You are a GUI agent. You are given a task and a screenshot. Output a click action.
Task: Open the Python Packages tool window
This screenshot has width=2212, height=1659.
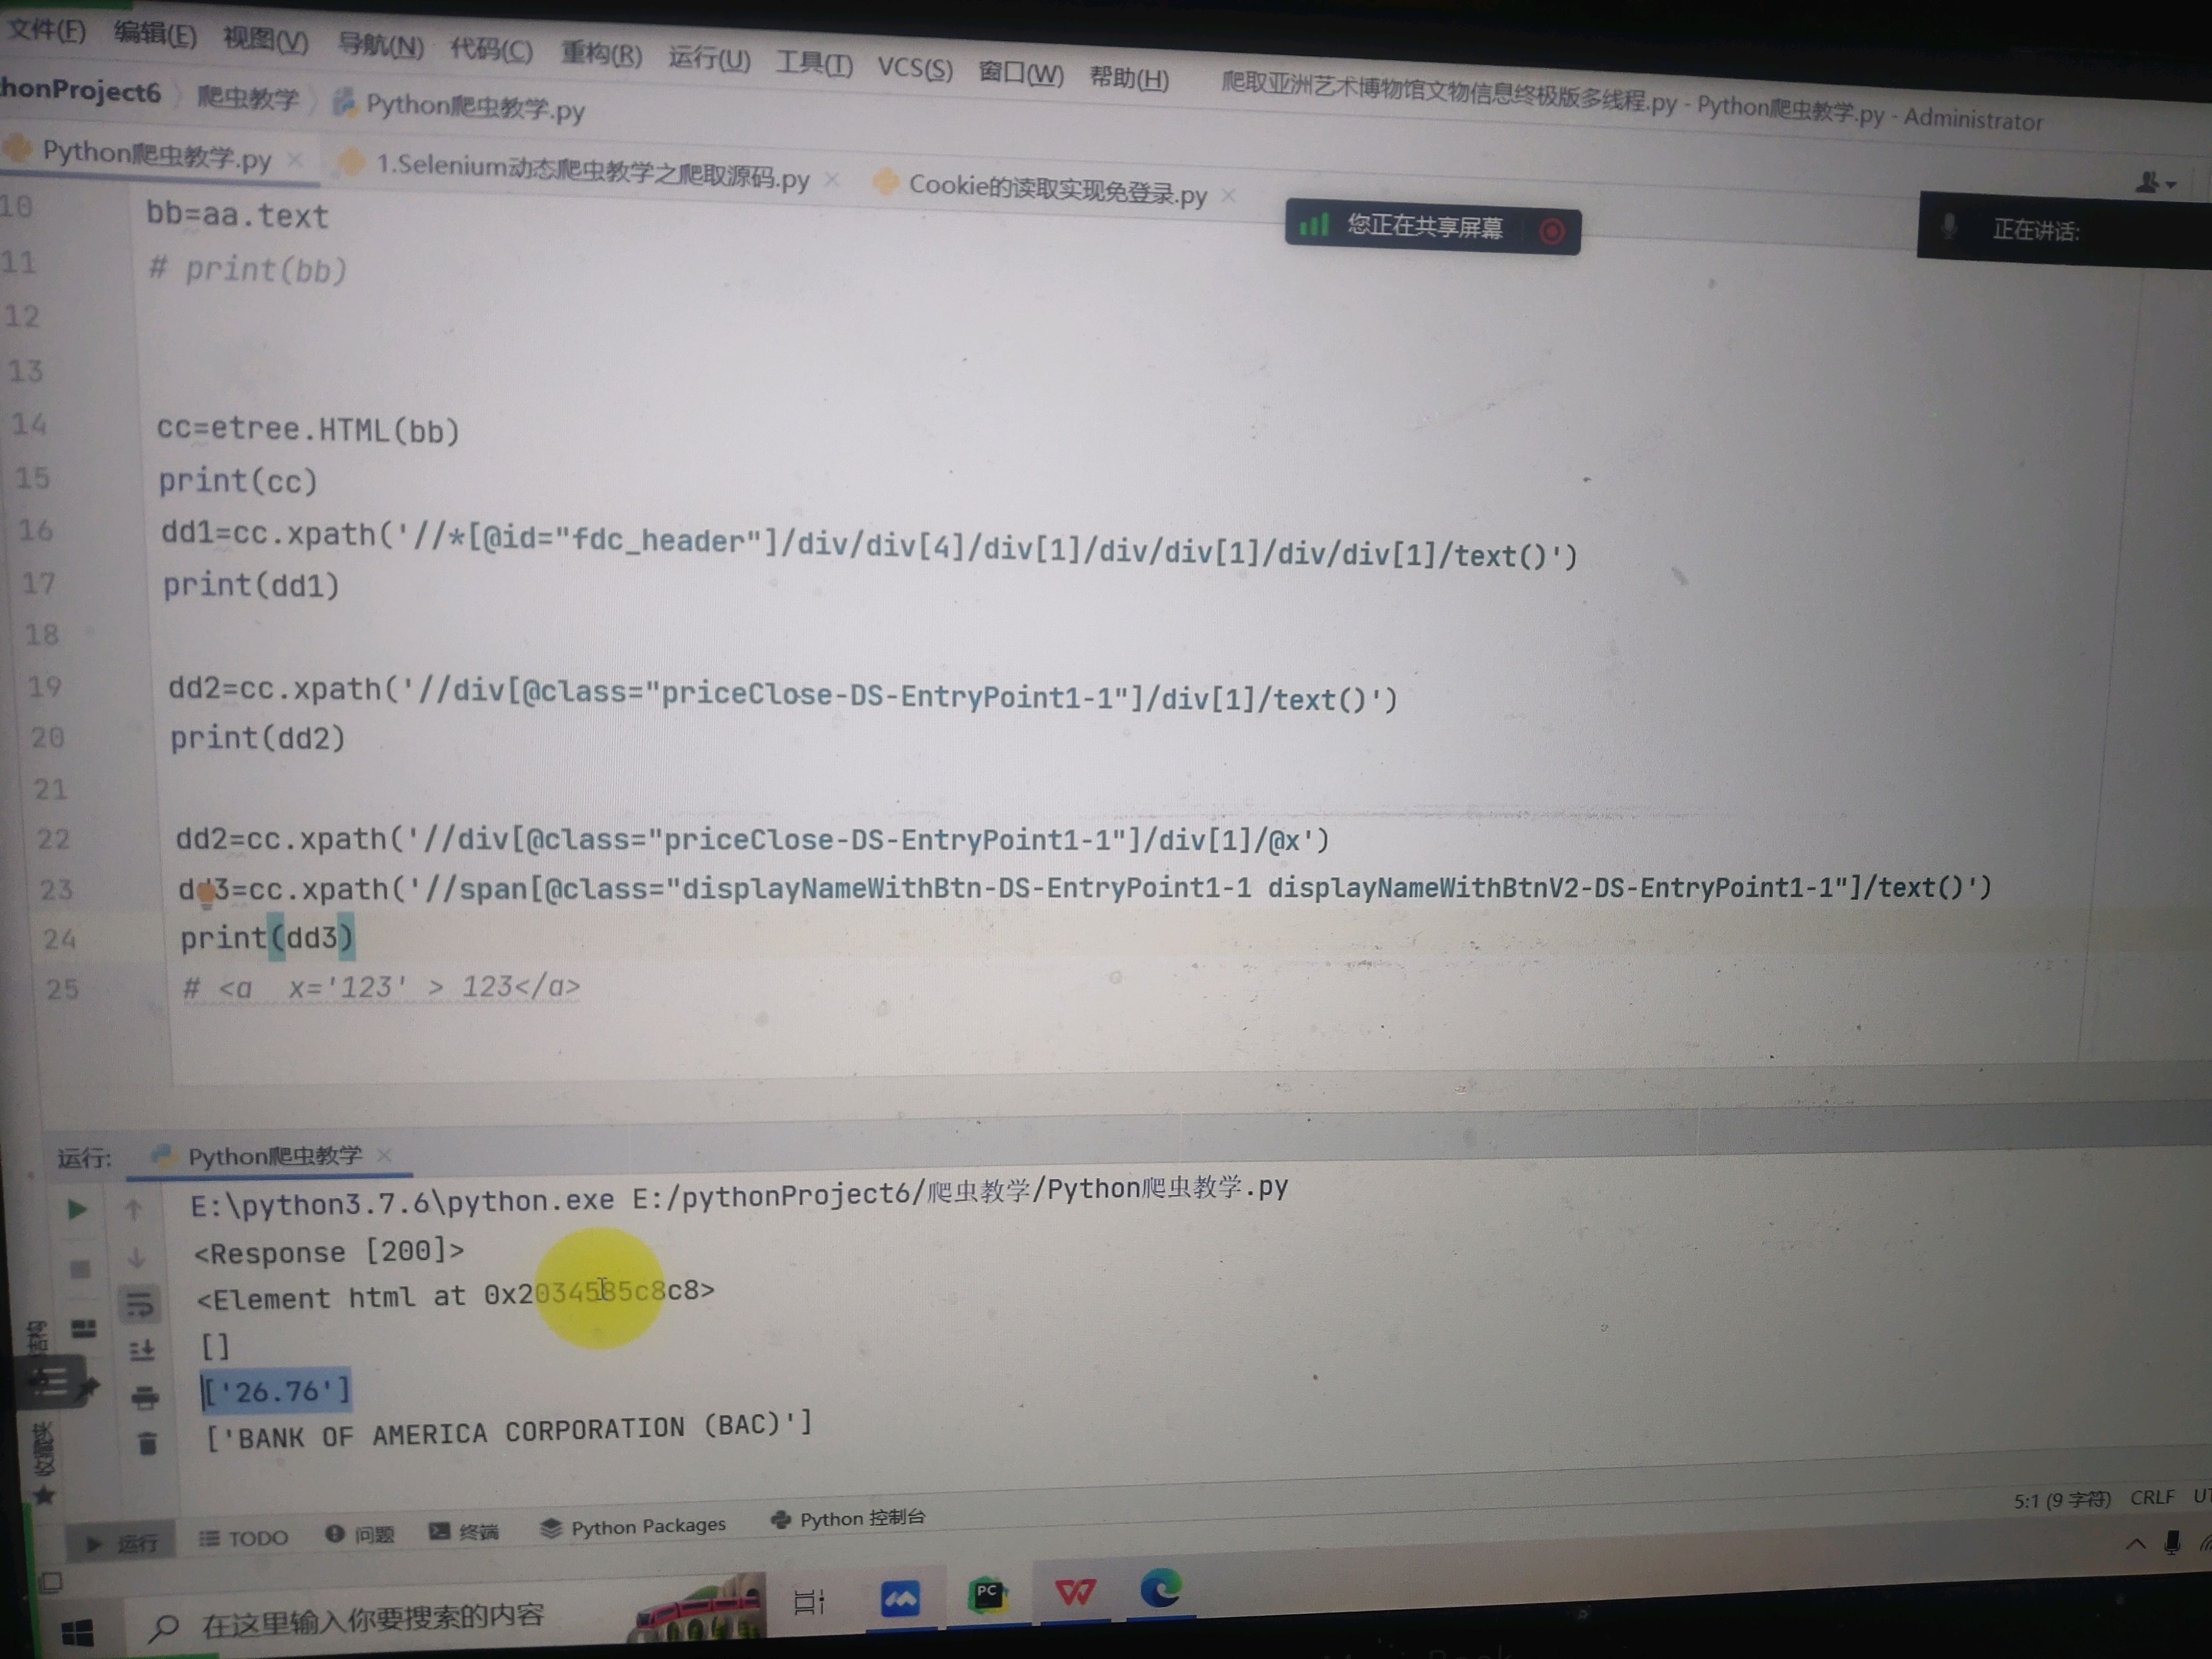pyautogui.click(x=633, y=1527)
